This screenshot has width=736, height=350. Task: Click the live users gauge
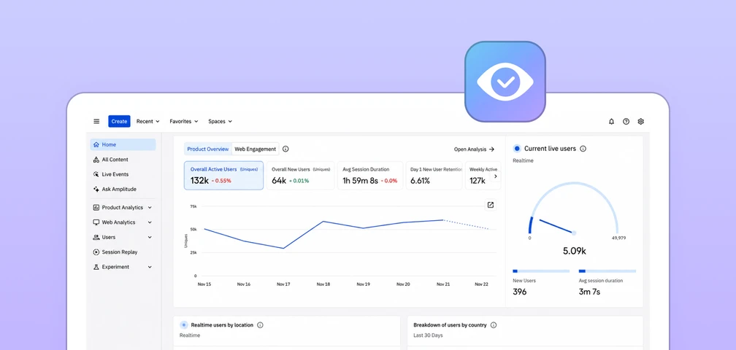click(574, 209)
